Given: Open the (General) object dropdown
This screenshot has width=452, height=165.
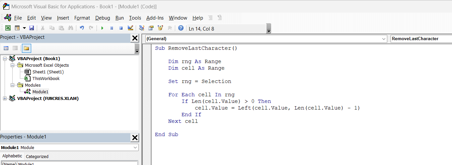Looking at the screenshot, I should point(384,39).
